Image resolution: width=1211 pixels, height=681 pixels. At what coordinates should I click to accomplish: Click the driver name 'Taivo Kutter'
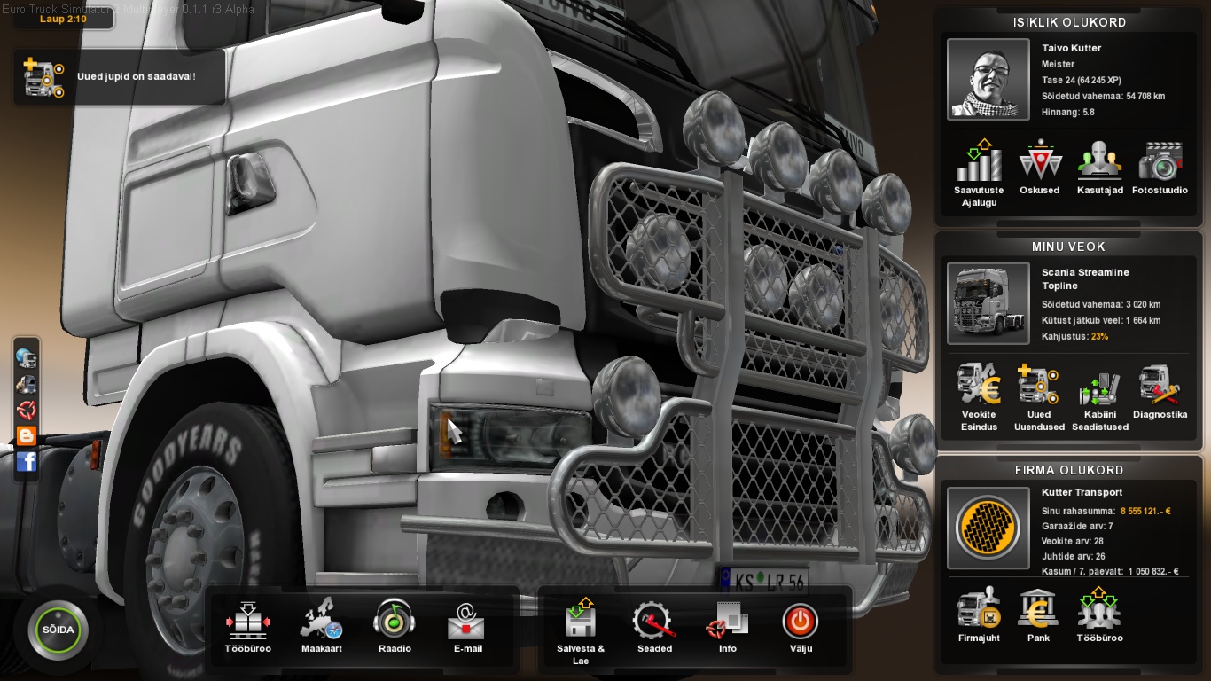1072,48
